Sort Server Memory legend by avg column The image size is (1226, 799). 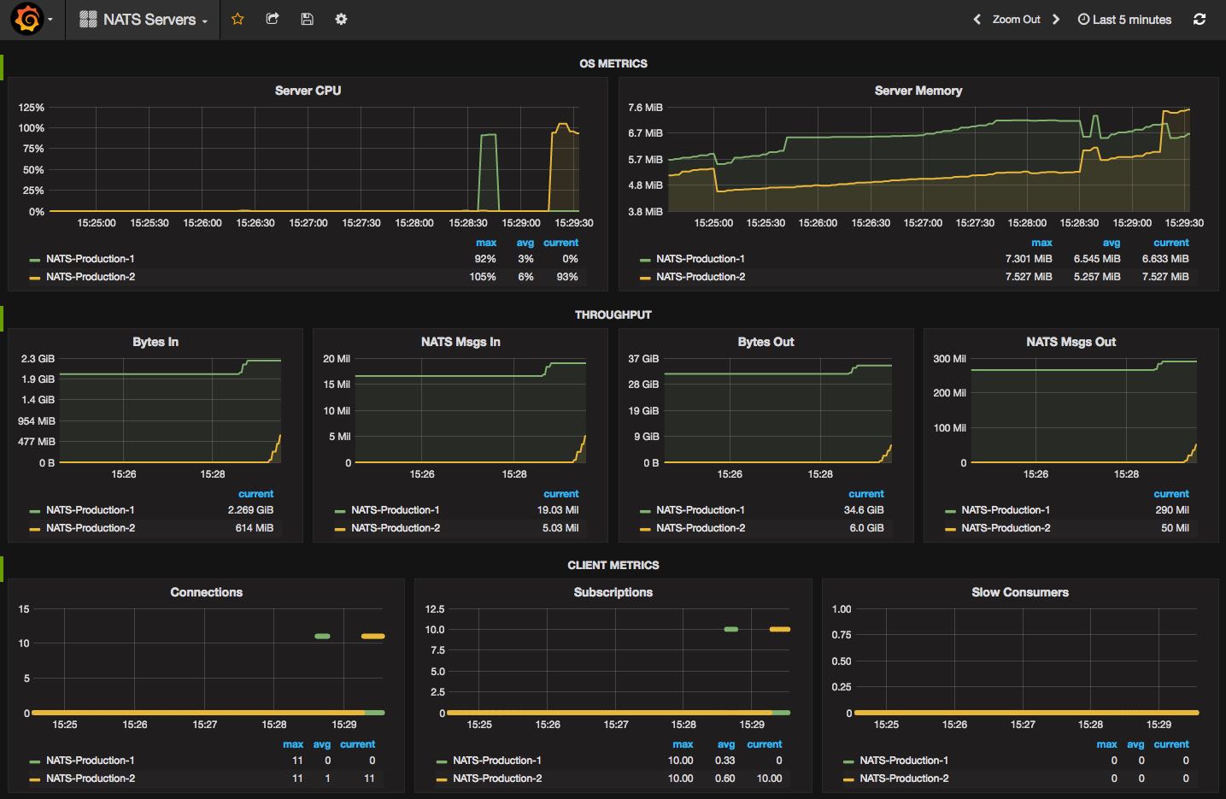pos(1111,243)
